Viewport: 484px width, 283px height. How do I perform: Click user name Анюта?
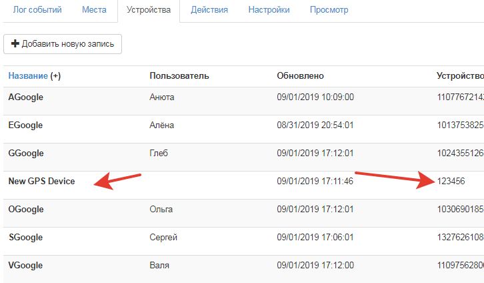162,97
